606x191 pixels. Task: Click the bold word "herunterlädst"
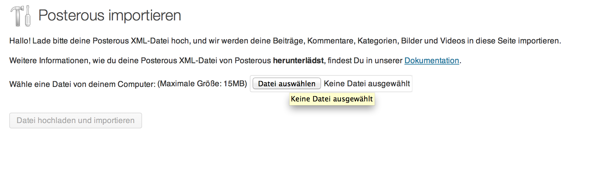coord(298,61)
